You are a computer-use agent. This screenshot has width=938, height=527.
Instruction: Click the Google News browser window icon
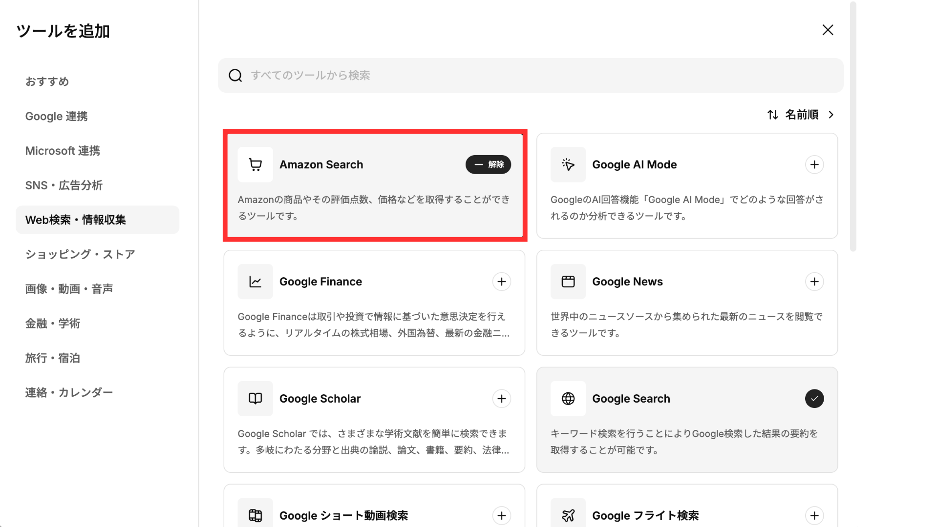(x=568, y=282)
